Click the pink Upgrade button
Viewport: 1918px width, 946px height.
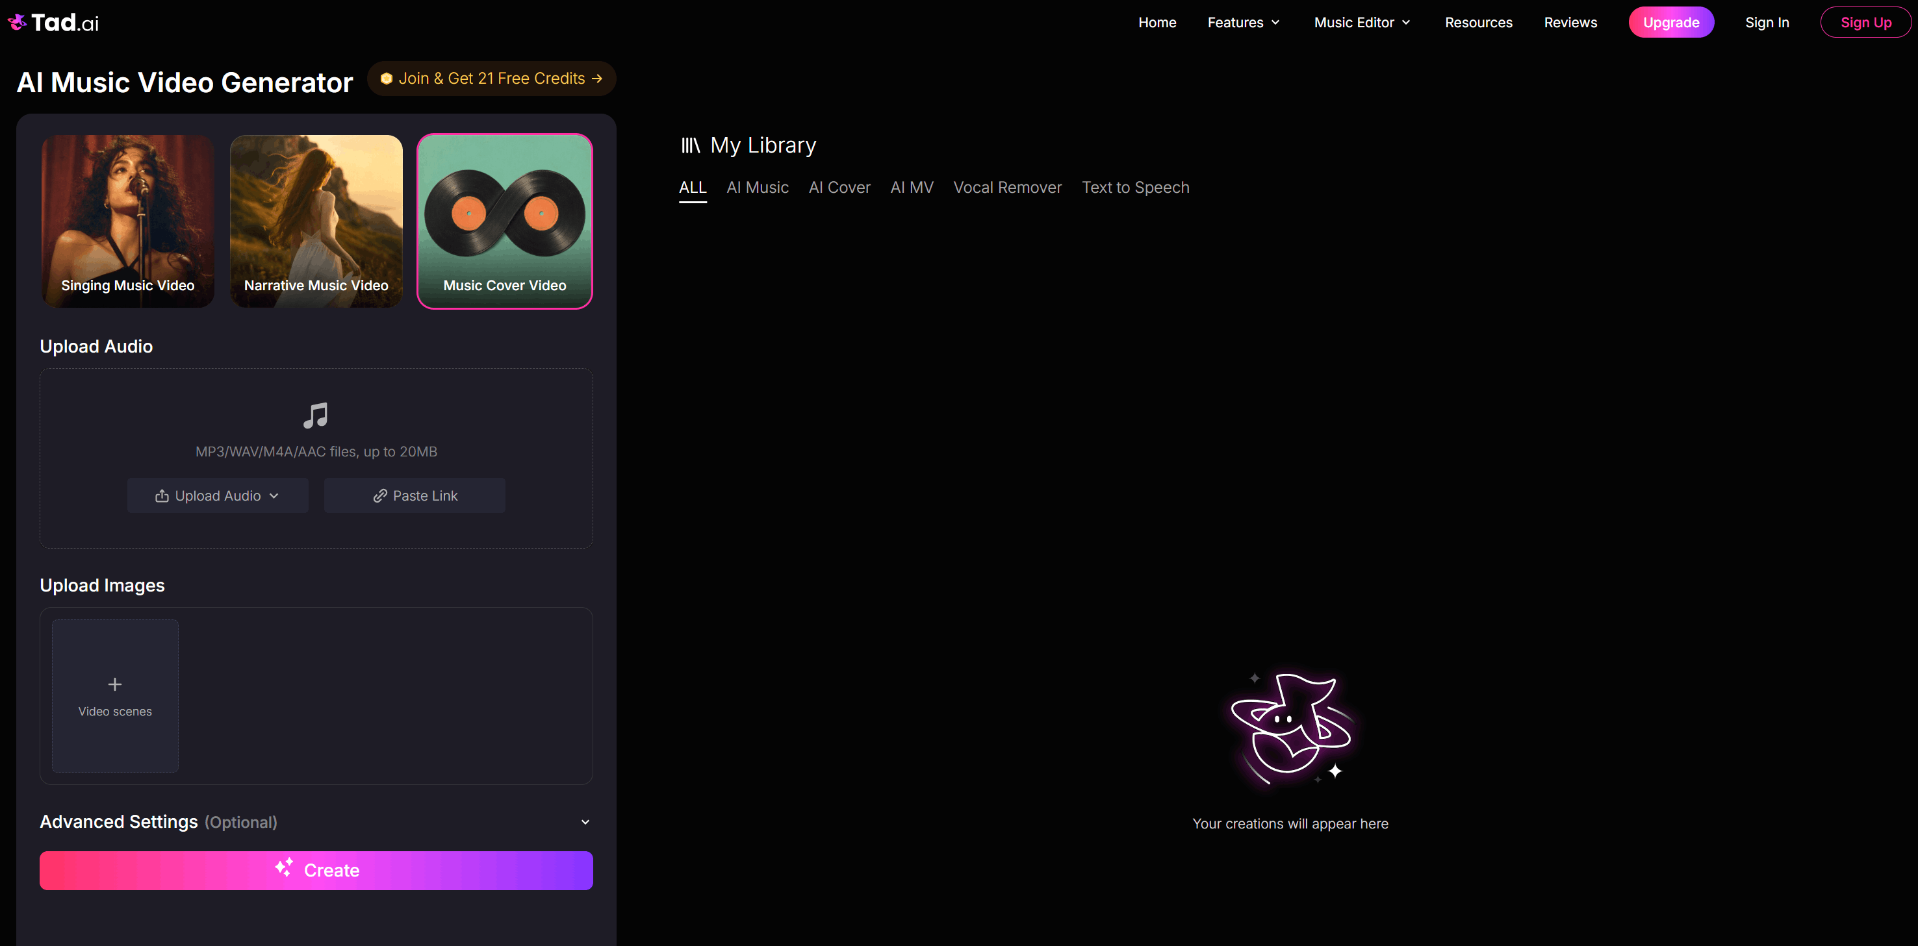[x=1671, y=22]
